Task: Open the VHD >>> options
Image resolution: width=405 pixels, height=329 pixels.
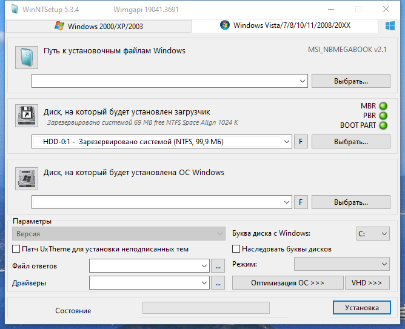Action: (367, 283)
